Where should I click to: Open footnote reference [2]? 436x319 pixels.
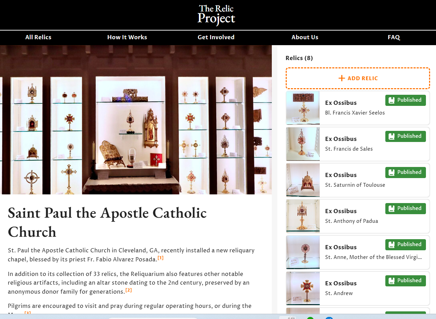click(x=128, y=290)
